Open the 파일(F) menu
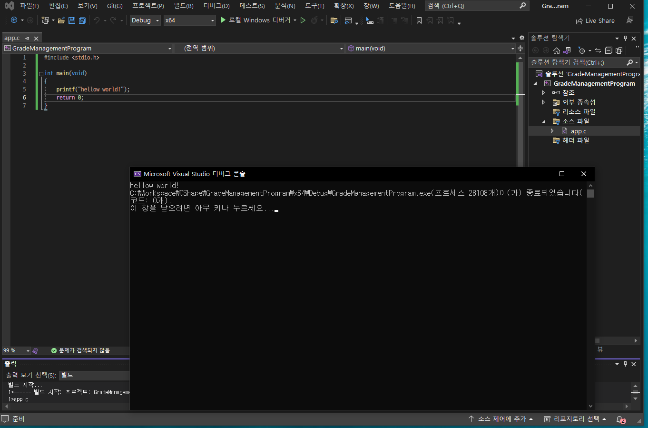The width and height of the screenshot is (648, 428). 29,6
